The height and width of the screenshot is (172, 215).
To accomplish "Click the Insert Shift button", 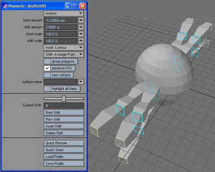I will 64,126.
